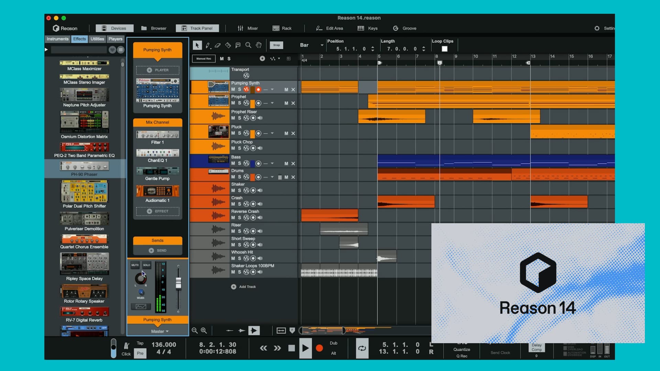Image resolution: width=660 pixels, height=371 pixels.
Task: Mute the Bass track
Action: click(x=233, y=164)
